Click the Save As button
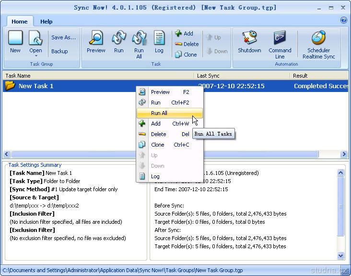 click(63, 37)
